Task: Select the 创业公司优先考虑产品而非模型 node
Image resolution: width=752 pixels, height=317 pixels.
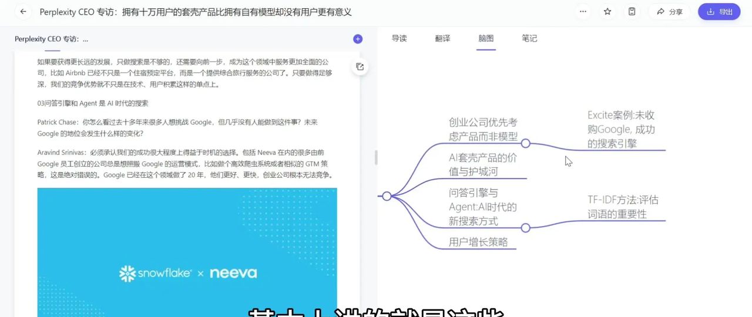Action: point(484,130)
